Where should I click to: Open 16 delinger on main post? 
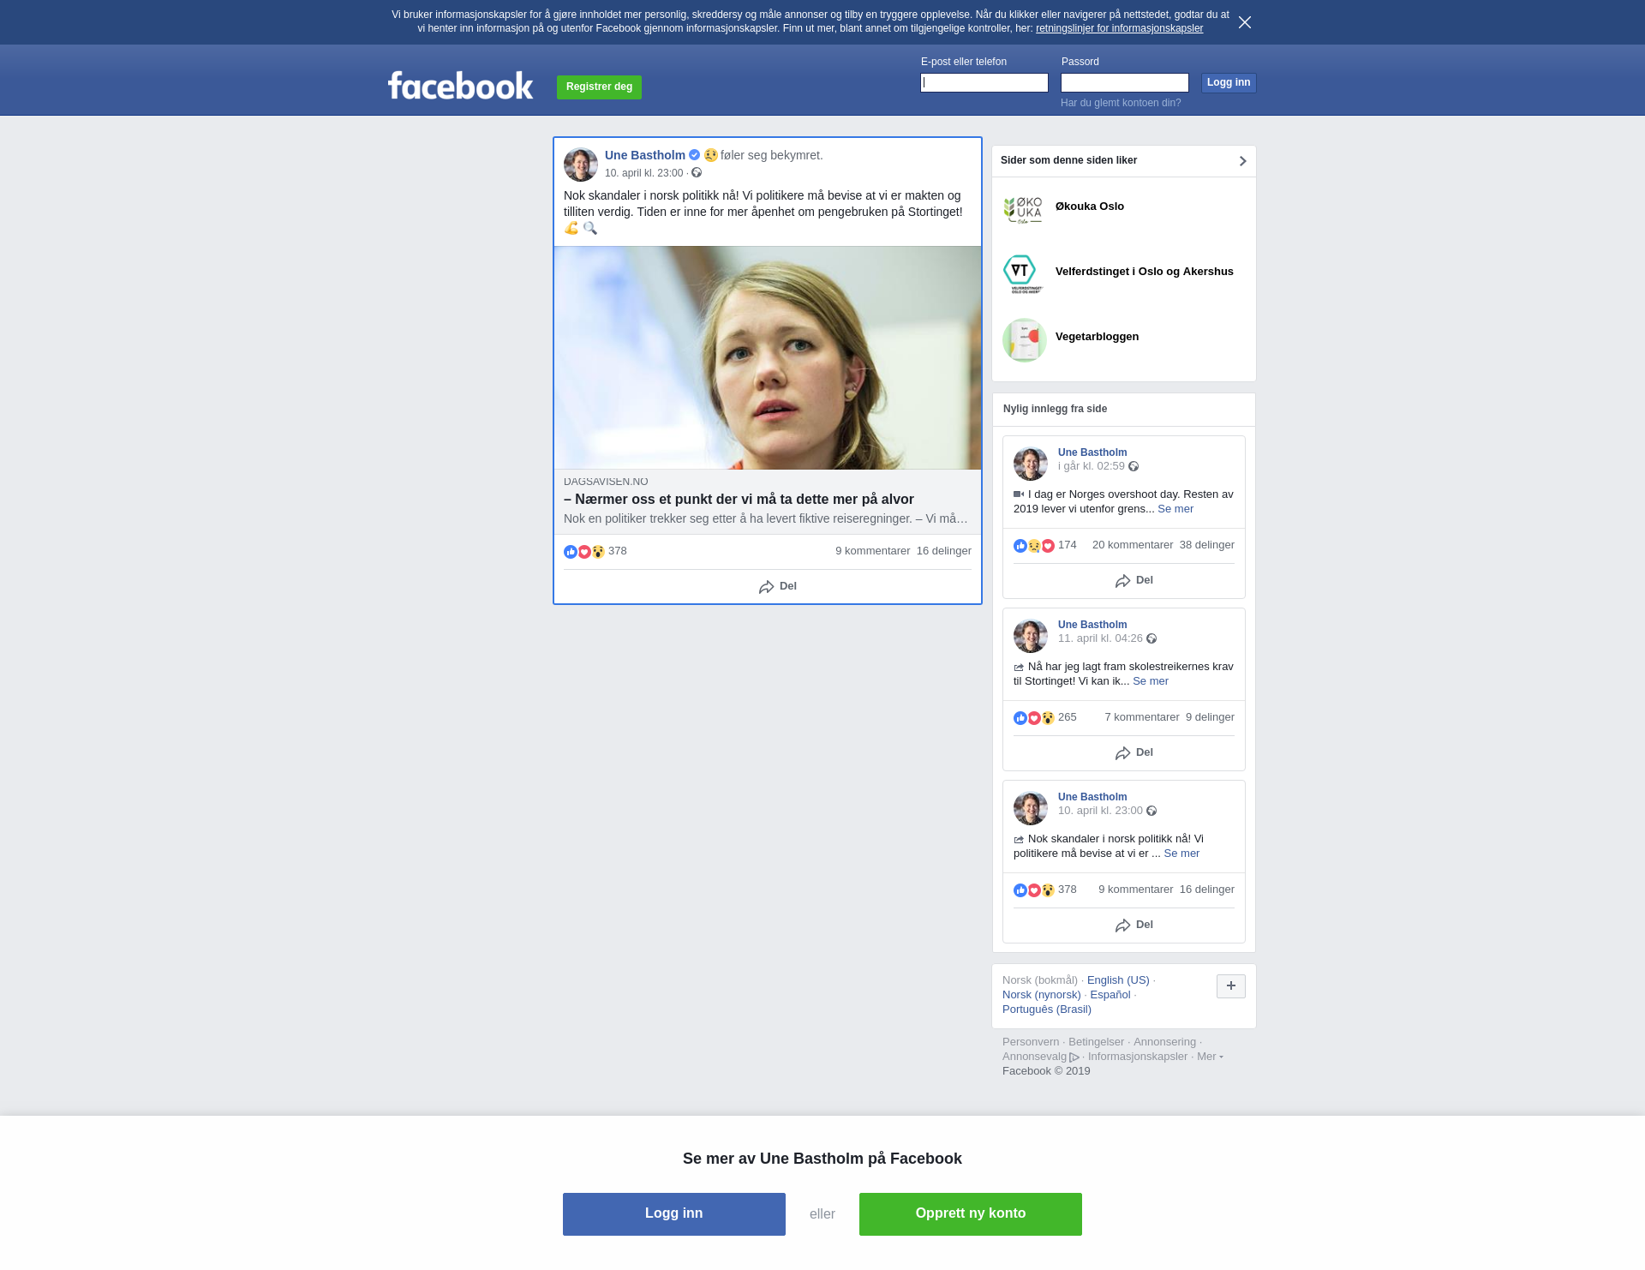(x=944, y=551)
